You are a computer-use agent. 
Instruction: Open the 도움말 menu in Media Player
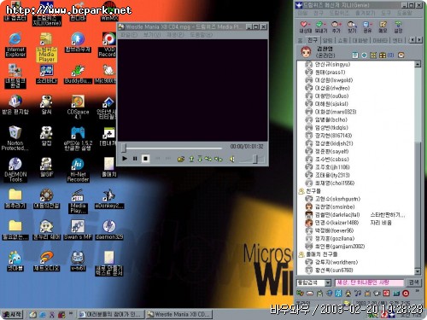coord(202,35)
